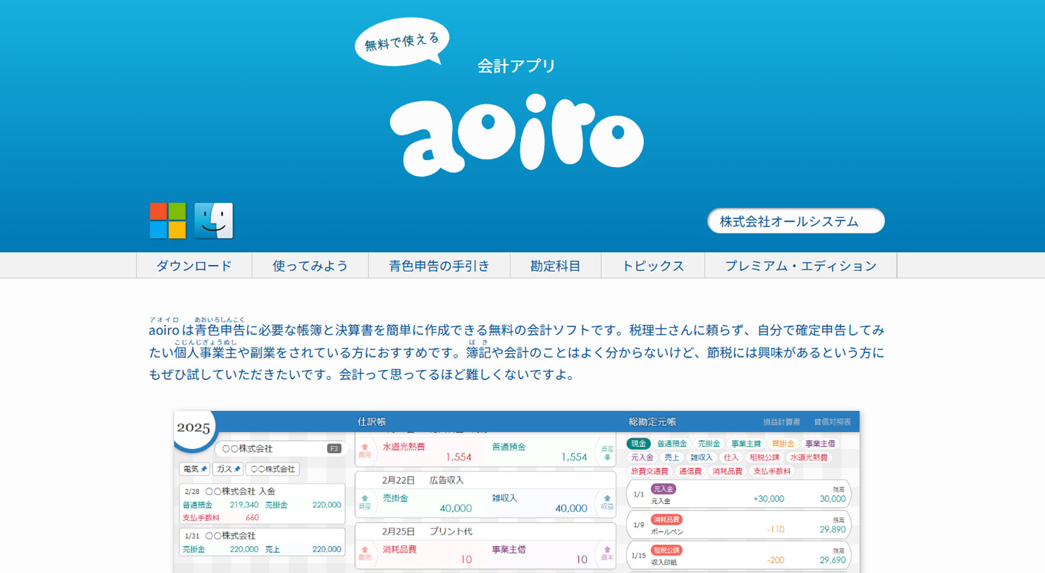
Task: Switch to the 損益計算書 tab
Action: click(782, 422)
